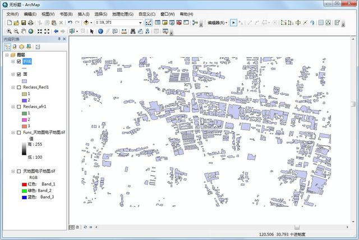Click the Full Extent globe icon
The height and width of the screenshot is (240, 359).
click(31, 31)
